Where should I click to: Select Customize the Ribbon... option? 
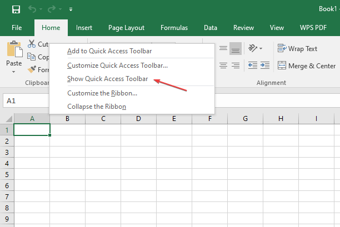[x=132, y=93]
